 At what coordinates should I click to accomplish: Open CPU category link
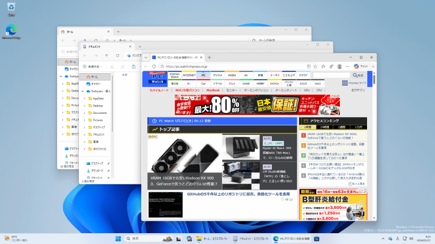319,90
